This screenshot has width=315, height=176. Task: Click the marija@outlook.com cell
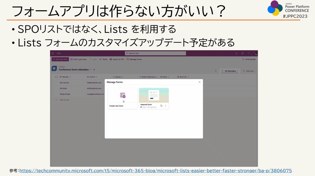[95, 94]
